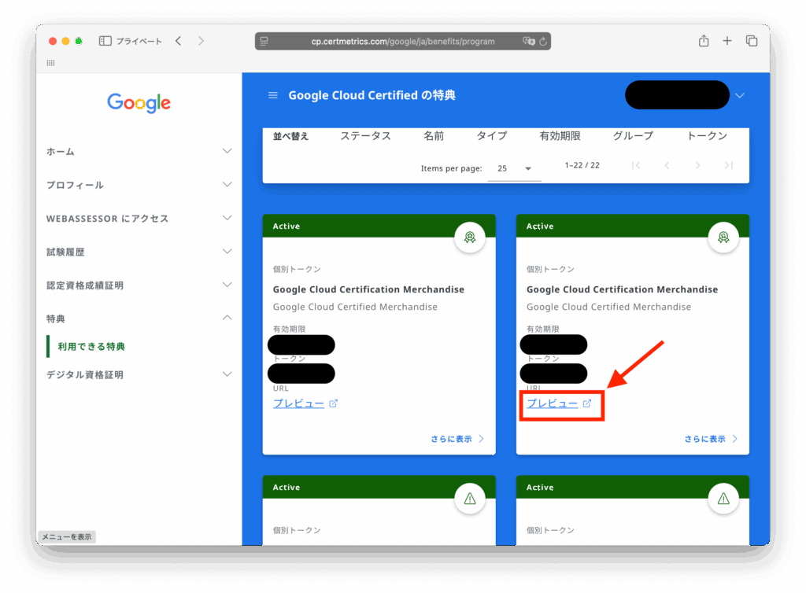Click the header title Google Cloud Certified の特典
Image resolution: width=806 pixels, height=593 pixels.
(x=372, y=95)
